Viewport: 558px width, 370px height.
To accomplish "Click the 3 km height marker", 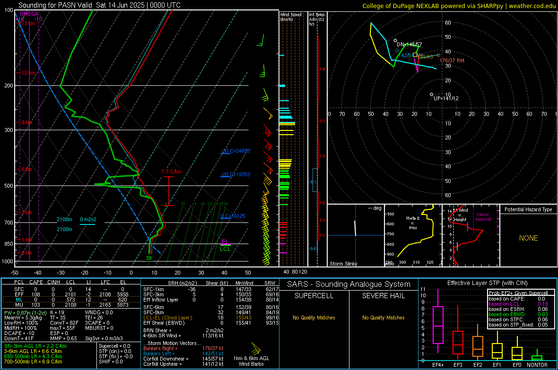I will (x=26, y=212).
